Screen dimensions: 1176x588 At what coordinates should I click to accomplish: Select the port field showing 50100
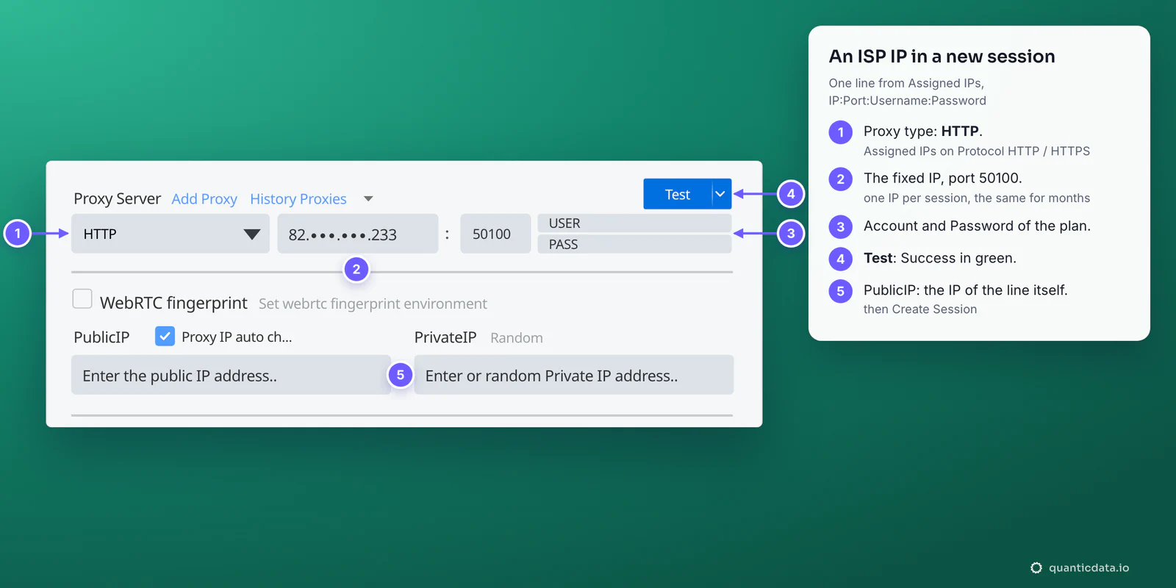[x=495, y=234]
